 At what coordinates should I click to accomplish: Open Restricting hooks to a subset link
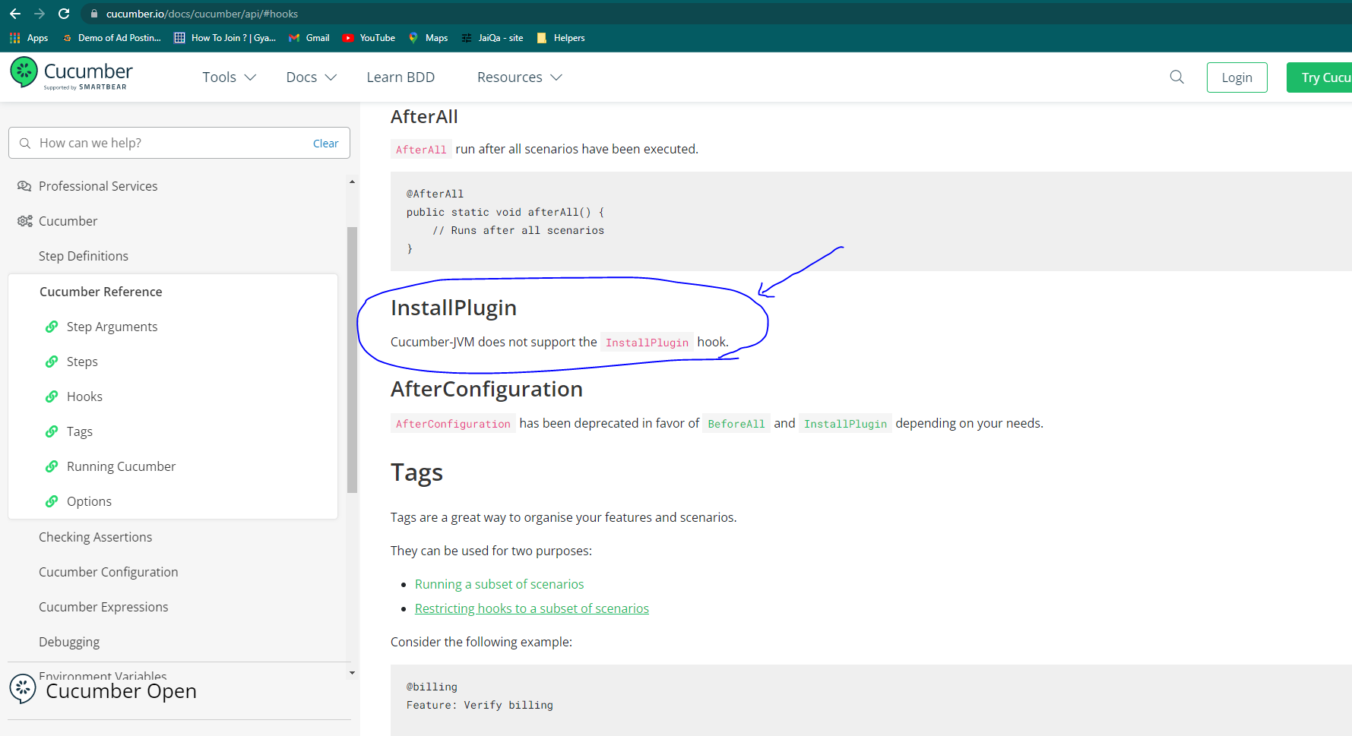pos(532,608)
